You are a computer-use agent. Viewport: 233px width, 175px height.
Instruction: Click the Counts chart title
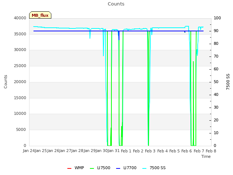116,4
